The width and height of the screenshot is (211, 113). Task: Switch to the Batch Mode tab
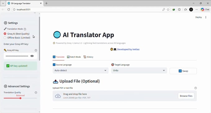[74, 57]
